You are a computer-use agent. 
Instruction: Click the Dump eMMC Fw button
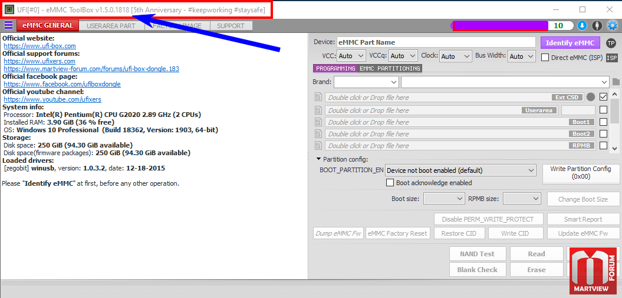(338, 233)
